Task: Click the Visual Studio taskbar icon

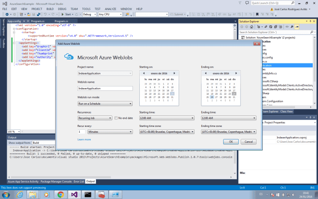Action: coord(74,195)
